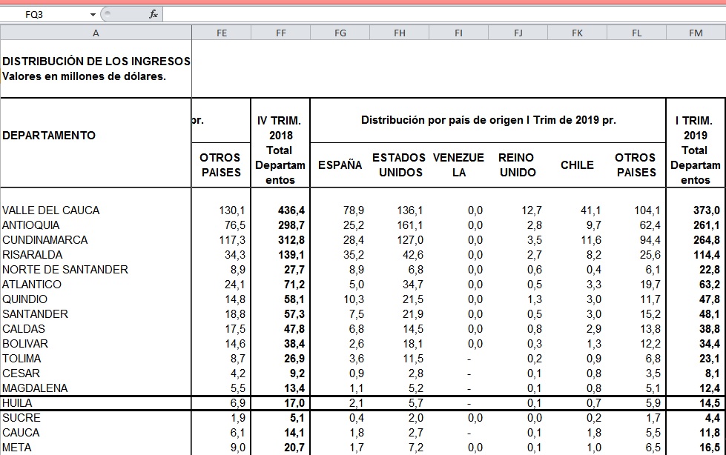Image resolution: width=726 pixels, height=455 pixels.
Task: Click Valle del Cauca Otros Paises value 130,1
Action: pos(232,210)
